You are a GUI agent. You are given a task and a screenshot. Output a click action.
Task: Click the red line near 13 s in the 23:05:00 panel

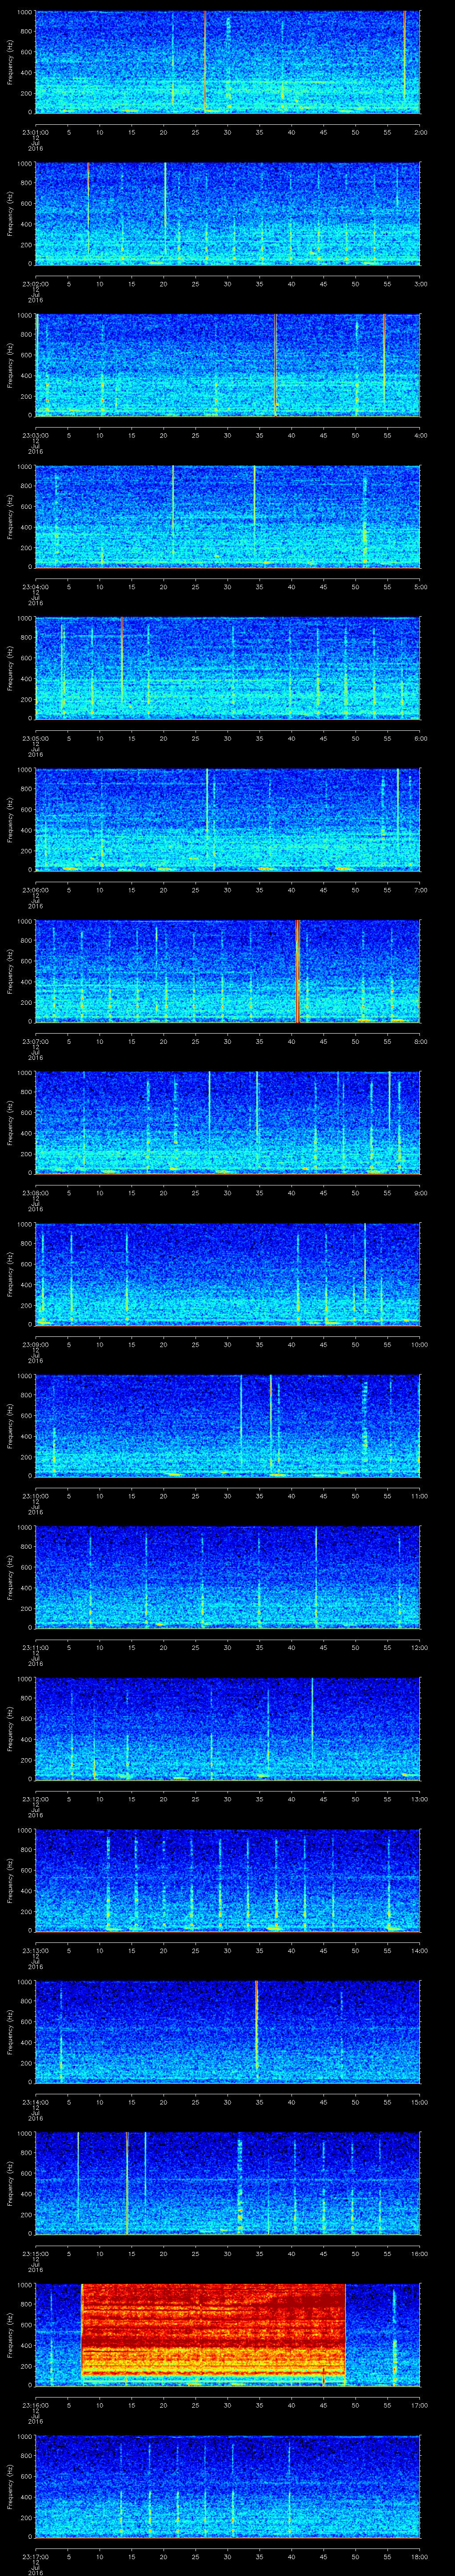coord(122,660)
